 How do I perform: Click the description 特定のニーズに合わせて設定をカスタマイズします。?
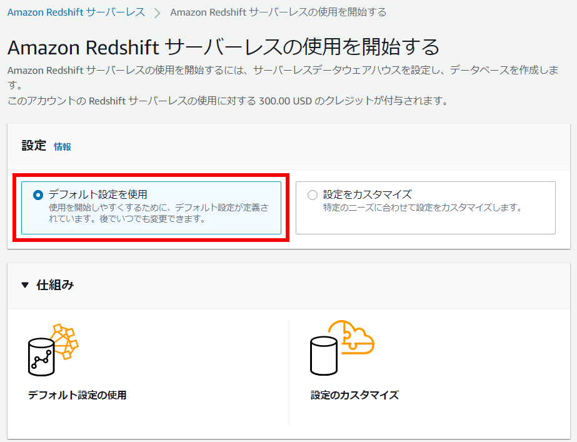(x=423, y=207)
